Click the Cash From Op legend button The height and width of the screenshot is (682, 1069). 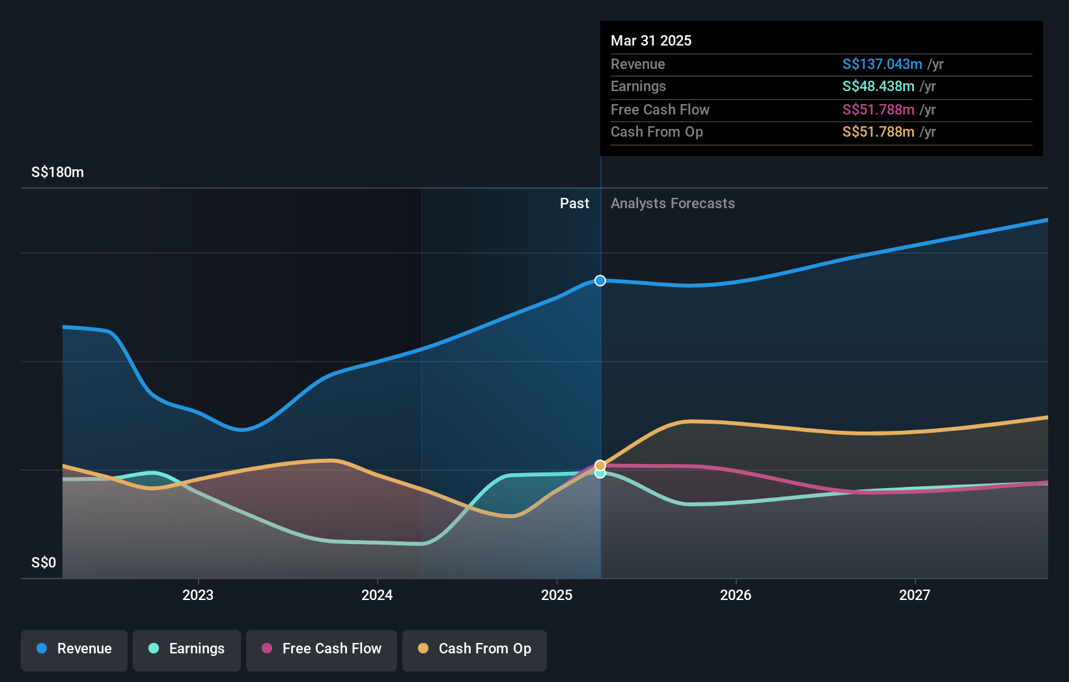coord(474,650)
